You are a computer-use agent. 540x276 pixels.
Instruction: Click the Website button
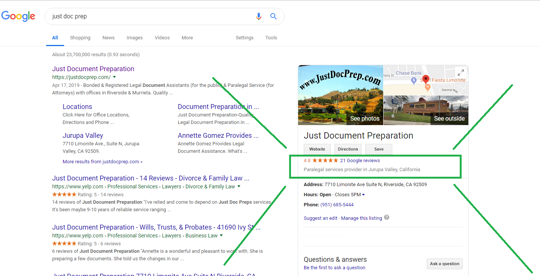[x=317, y=149]
